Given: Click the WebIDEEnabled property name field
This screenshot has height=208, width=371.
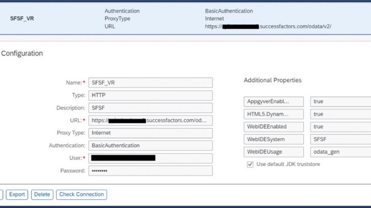Looking at the screenshot, I should click(x=274, y=127).
